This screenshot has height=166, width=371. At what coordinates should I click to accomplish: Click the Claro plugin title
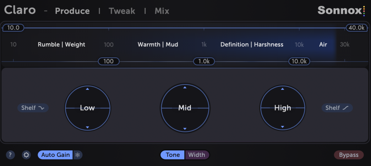pos(20,10)
